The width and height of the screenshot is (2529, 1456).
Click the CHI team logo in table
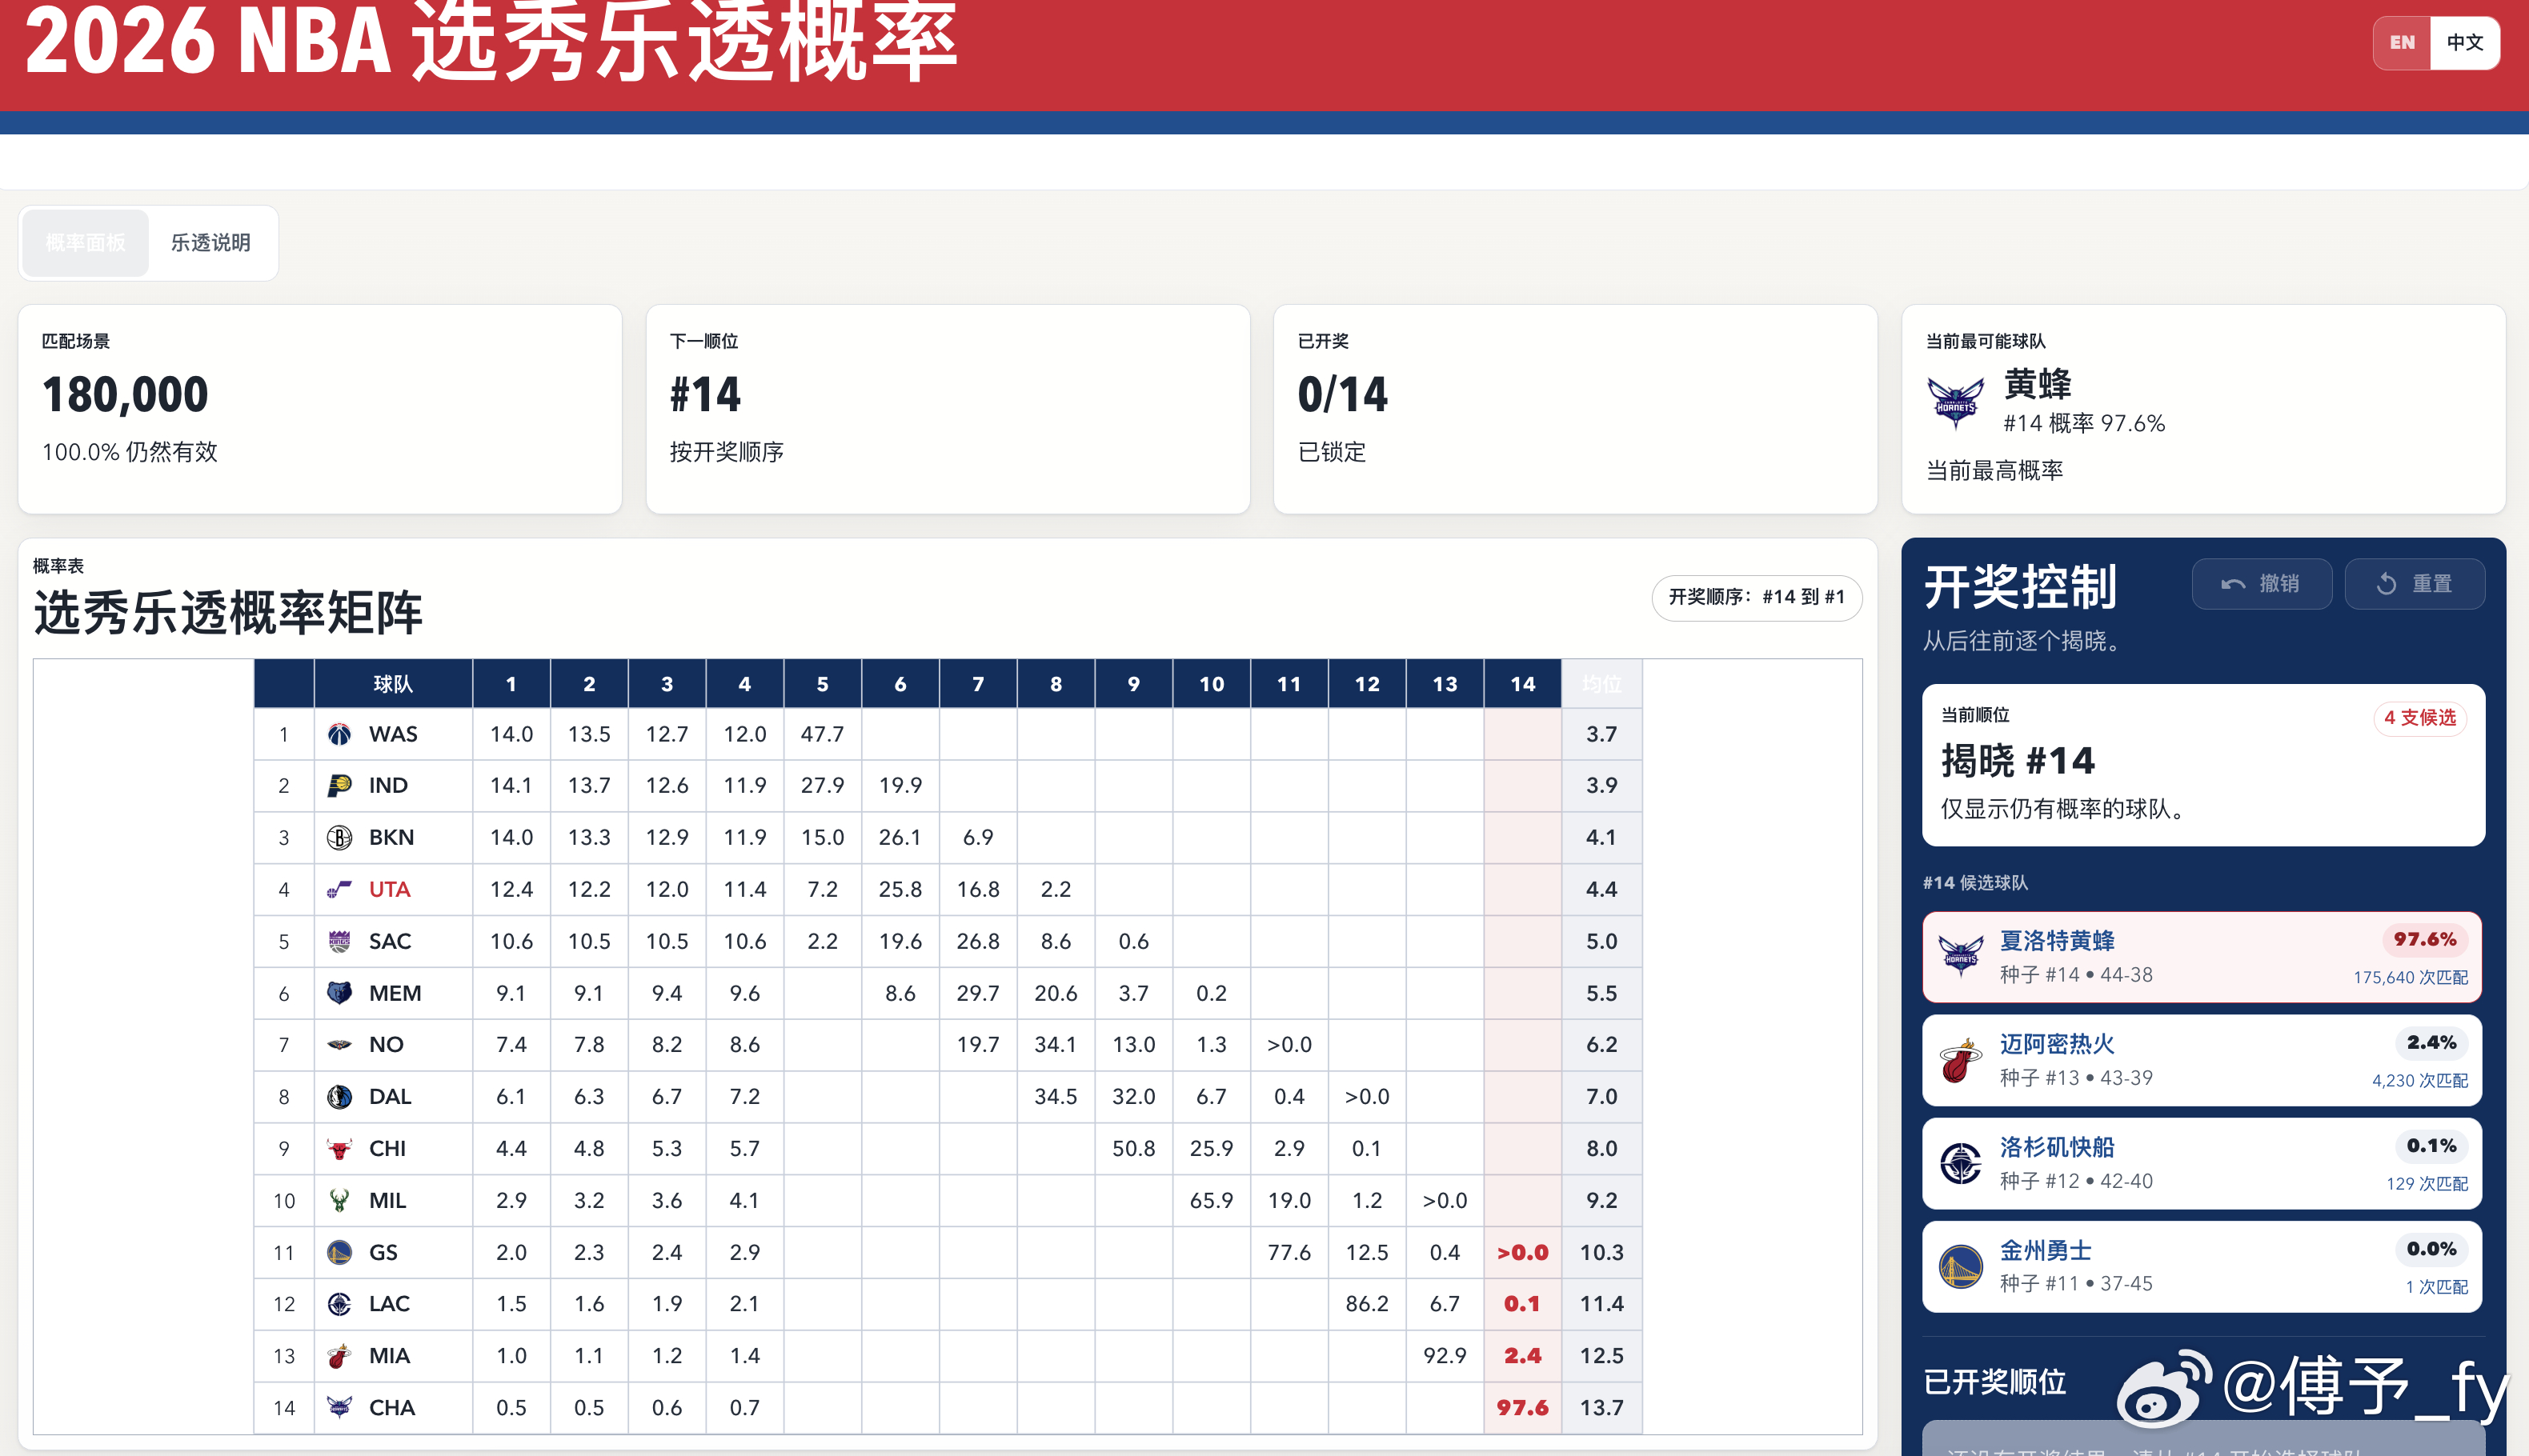tap(339, 1148)
